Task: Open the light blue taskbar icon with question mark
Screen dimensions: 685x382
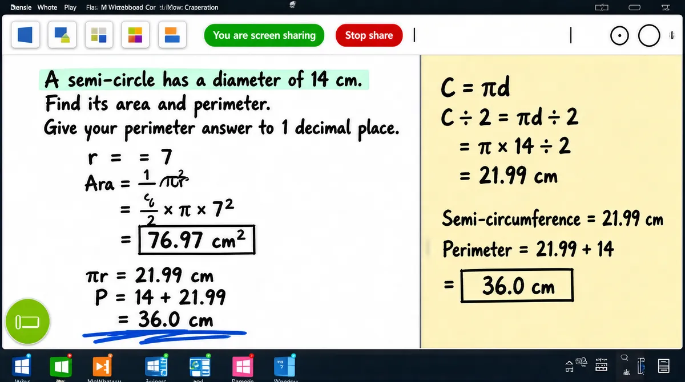Action: coord(284,365)
